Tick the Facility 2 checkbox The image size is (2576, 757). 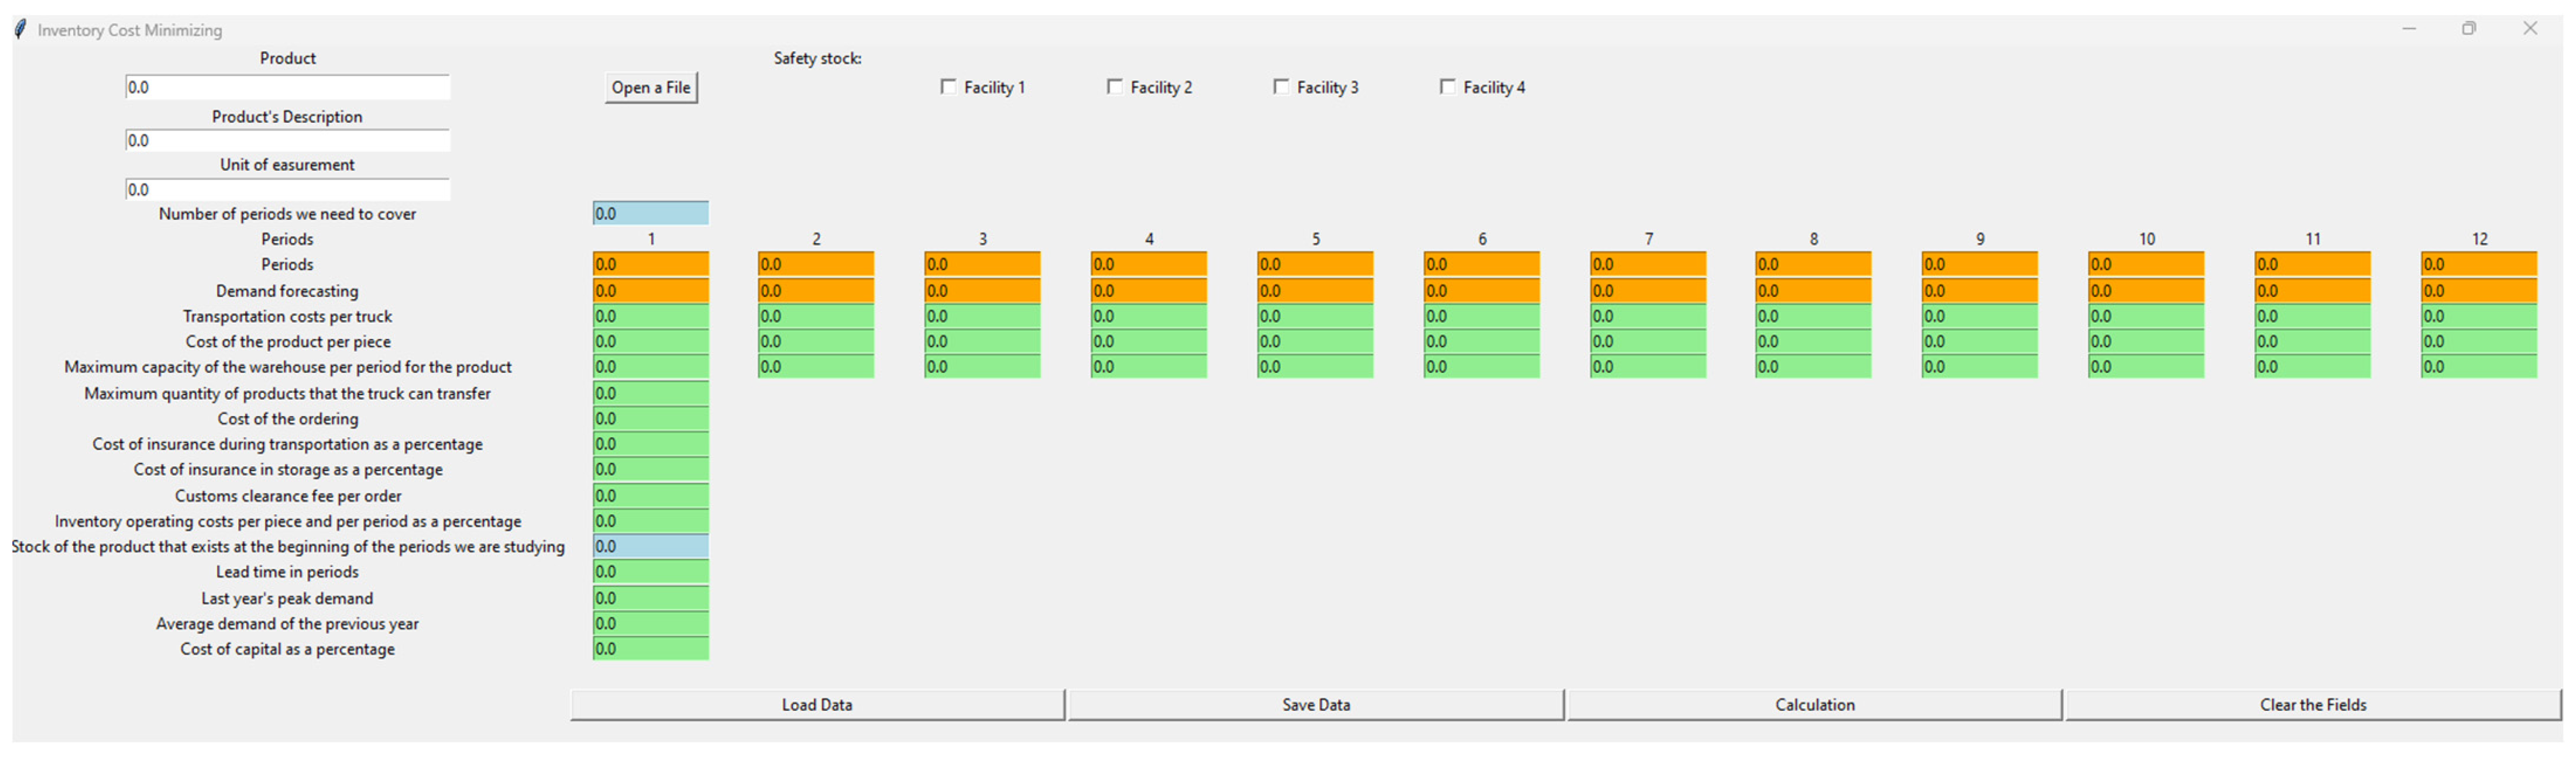tap(1114, 87)
